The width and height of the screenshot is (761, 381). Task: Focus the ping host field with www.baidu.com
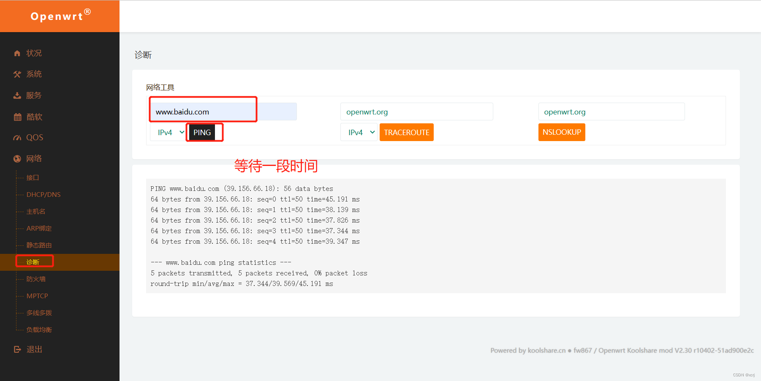click(223, 112)
